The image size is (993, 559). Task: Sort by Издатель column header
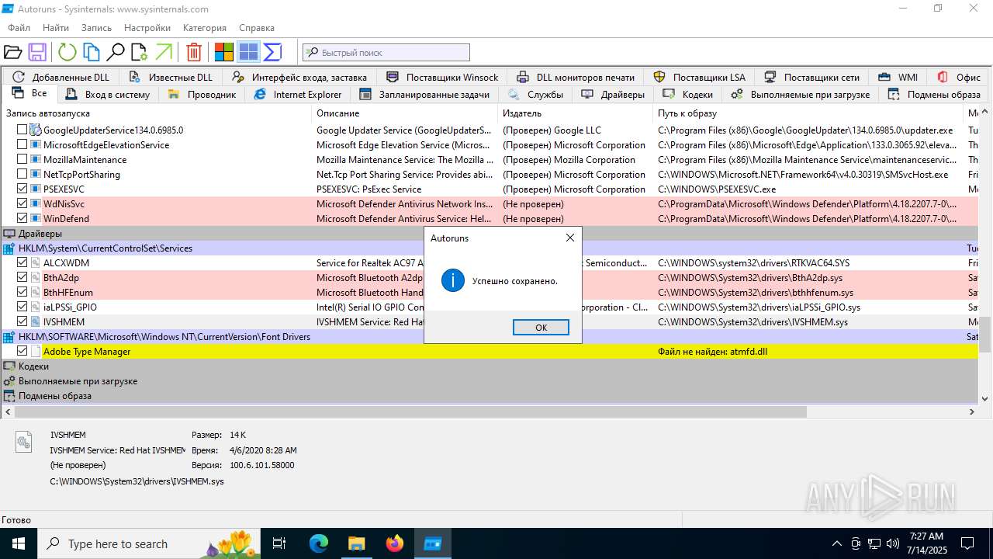[x=576, y=113]
